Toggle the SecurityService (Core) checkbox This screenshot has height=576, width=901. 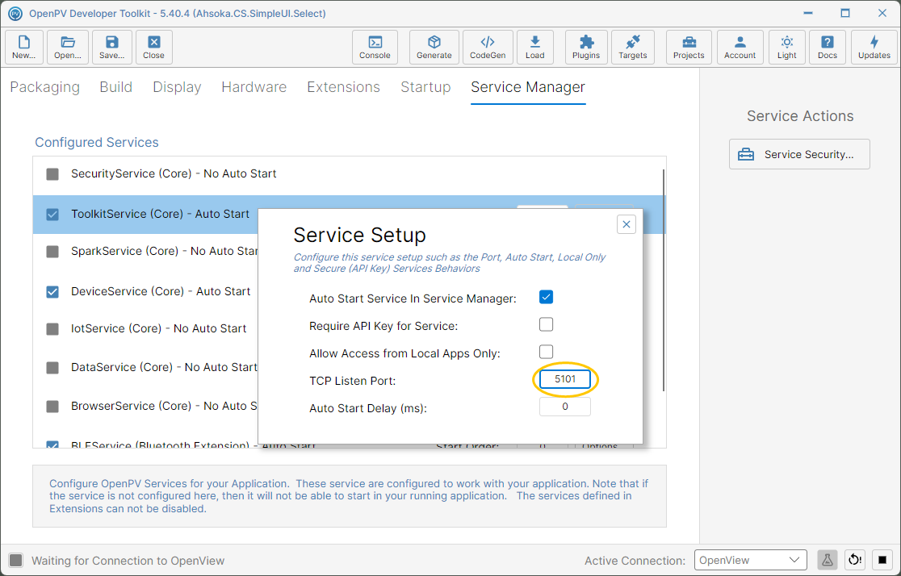(52, 174)
